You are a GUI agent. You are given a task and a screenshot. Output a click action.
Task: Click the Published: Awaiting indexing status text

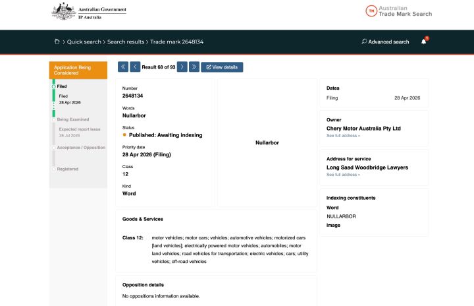click(x=166, y=135)
